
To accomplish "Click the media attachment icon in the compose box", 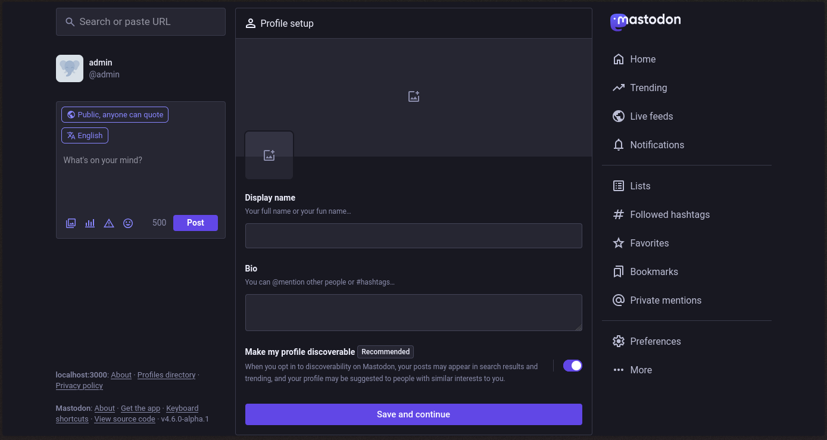I will pyautogui.click(x=70, y=223).
